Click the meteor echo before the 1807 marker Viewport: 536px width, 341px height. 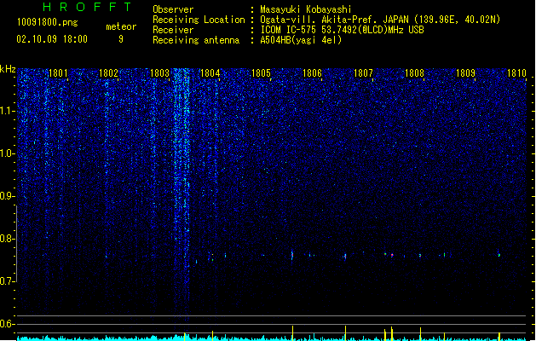coord(345,256)
